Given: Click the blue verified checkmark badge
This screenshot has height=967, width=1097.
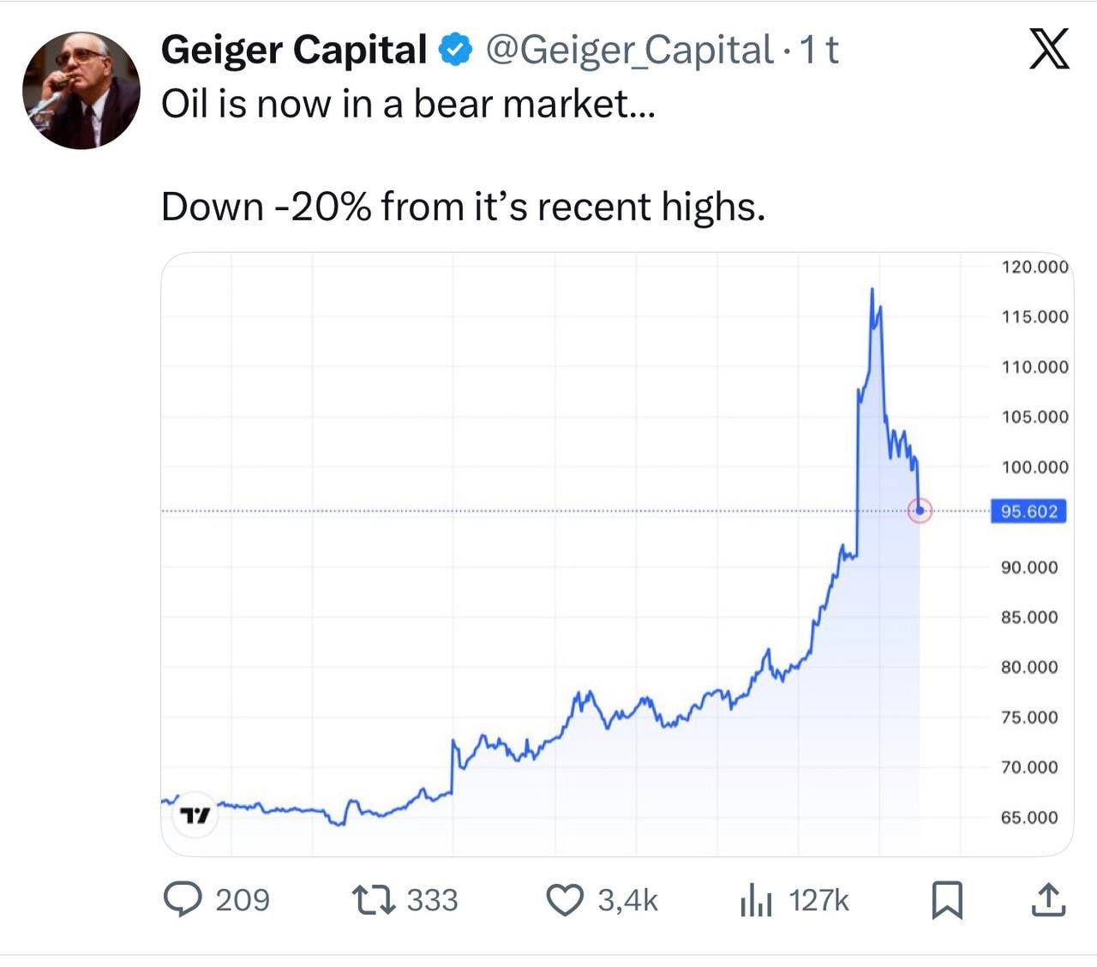Looking at the screenshot, I should [456, 50].
